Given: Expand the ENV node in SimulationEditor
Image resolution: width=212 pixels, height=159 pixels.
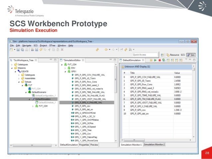Looking at the screenshot, I should 65,68.
